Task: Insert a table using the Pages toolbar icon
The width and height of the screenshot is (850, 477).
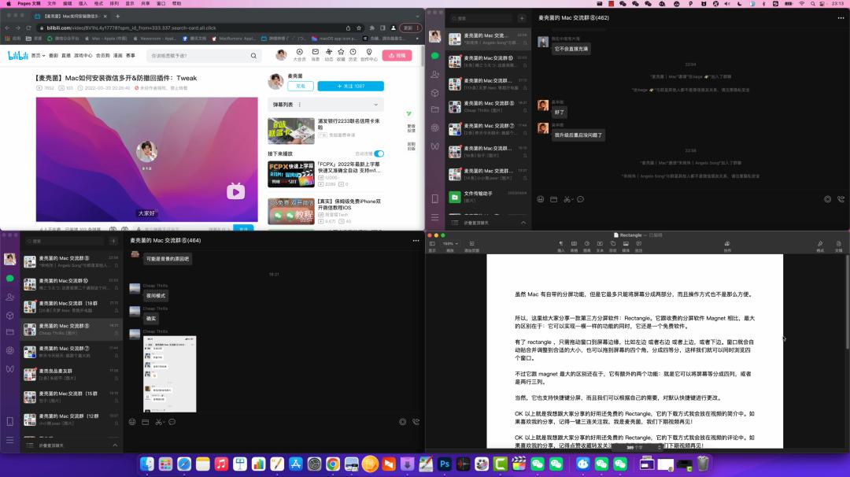Action: point(574,242)
